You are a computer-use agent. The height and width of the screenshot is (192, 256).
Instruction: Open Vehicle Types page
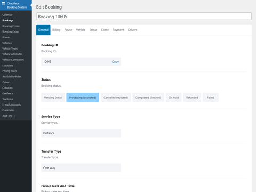pyautogui.click(x=10, y=49)
